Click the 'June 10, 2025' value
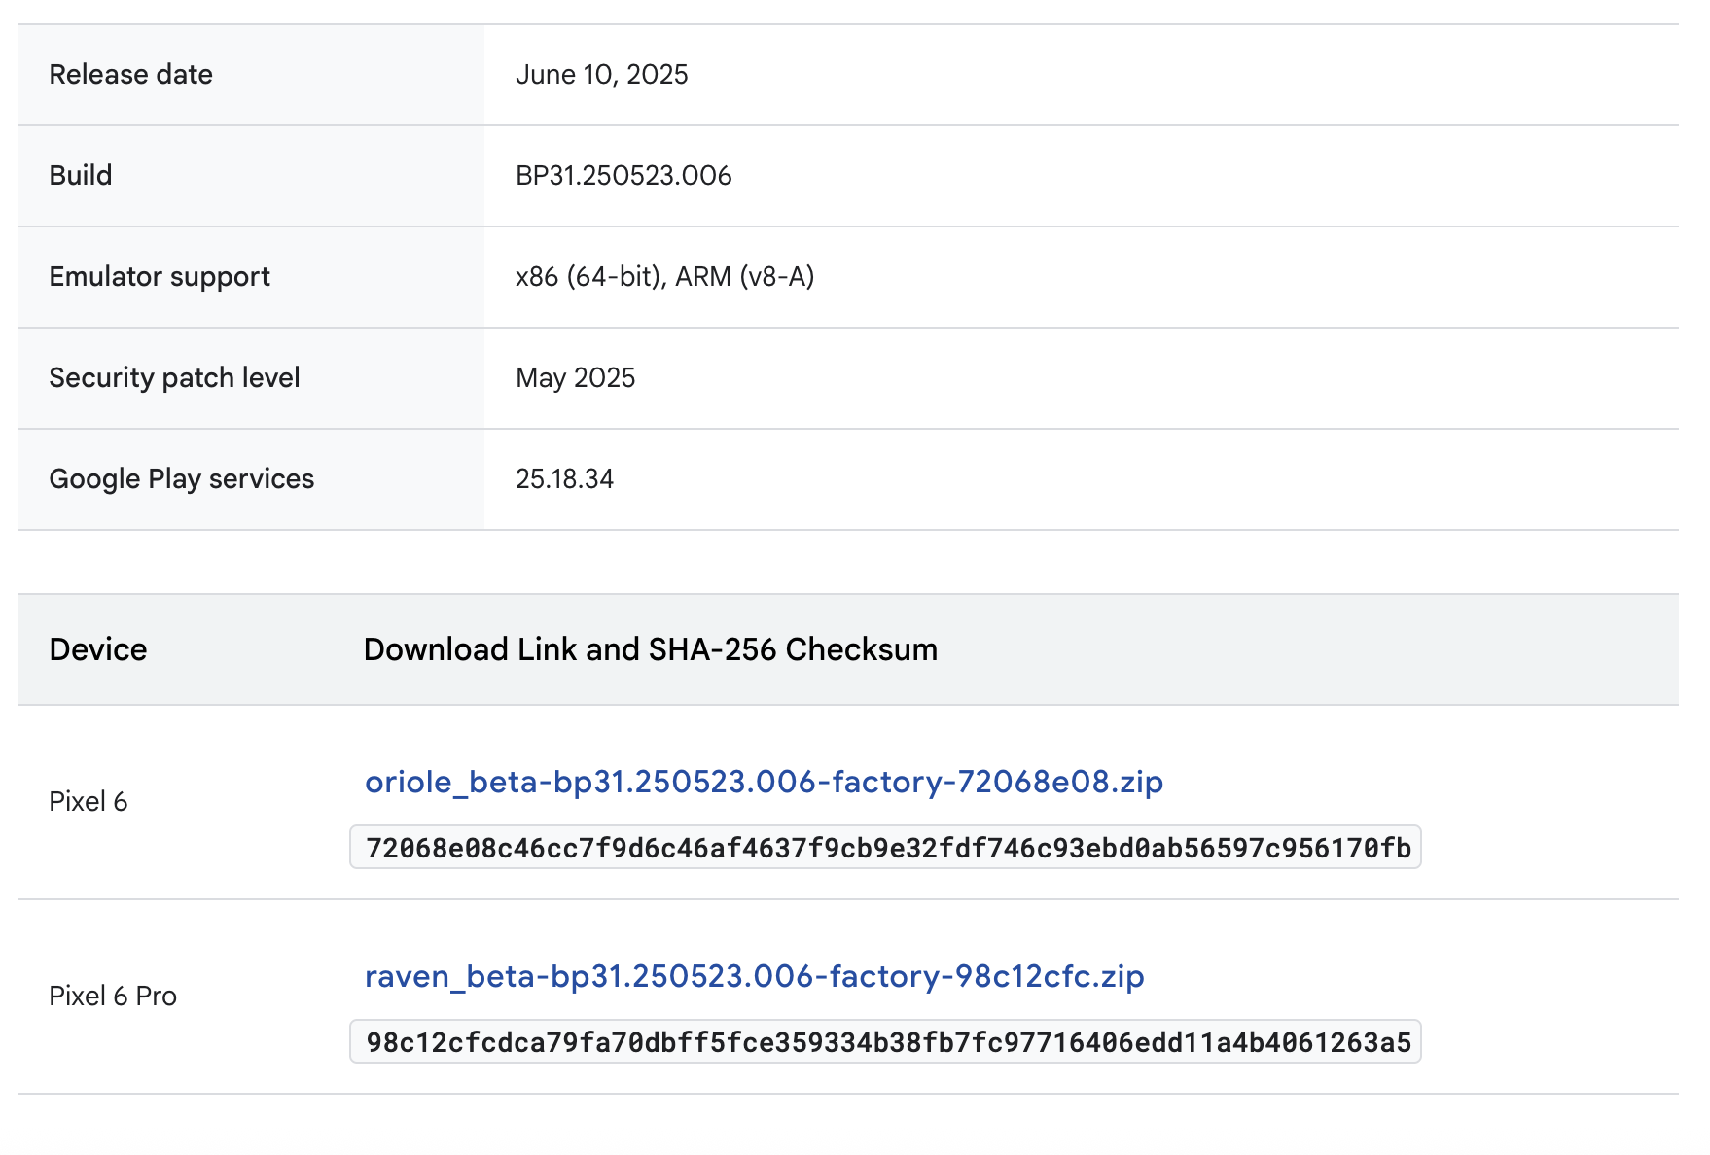The image size is (1710, 1155). point(602,75)
